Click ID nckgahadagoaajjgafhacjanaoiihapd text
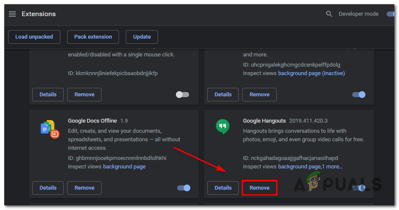 pos(290,158)
